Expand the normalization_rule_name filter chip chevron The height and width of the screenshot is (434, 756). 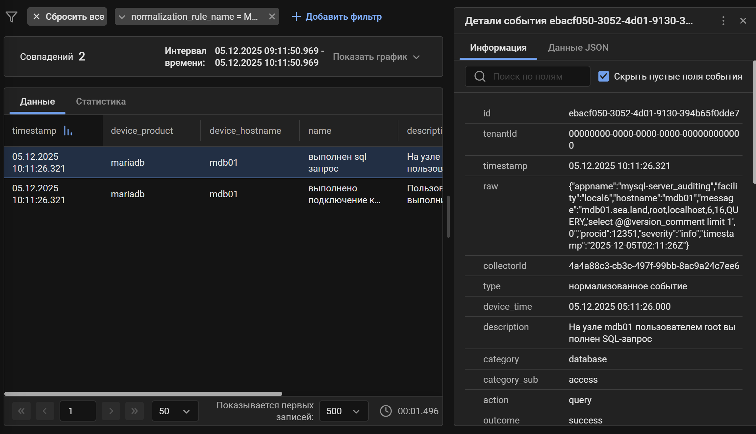(x=122, y=16)
